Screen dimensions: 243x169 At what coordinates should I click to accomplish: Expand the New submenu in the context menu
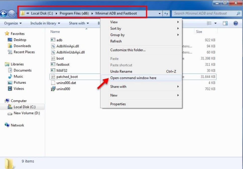[x=141, y=95]
